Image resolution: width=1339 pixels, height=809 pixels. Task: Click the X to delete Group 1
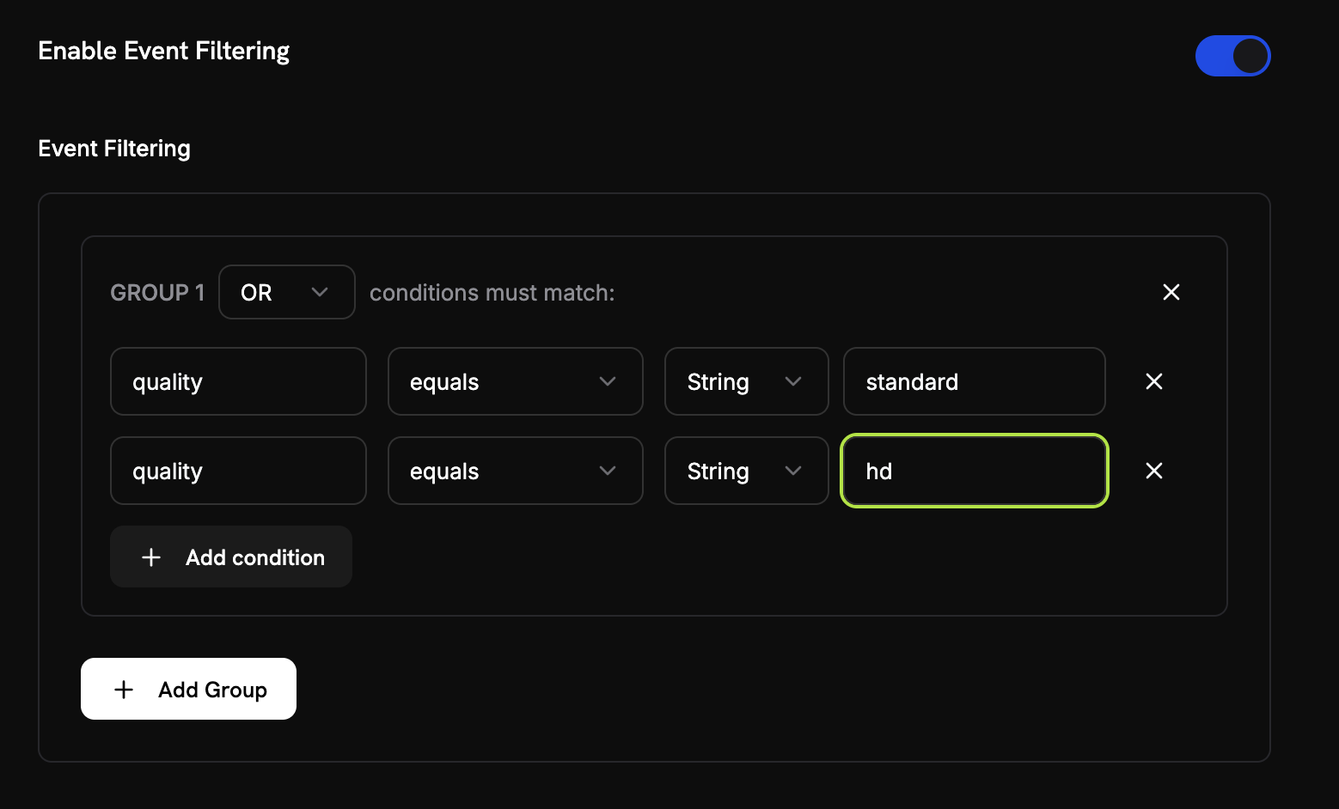coord(1171,292)
